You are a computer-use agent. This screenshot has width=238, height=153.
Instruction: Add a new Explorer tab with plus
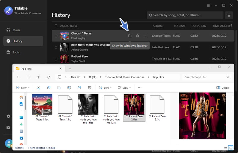click(70, 69)
